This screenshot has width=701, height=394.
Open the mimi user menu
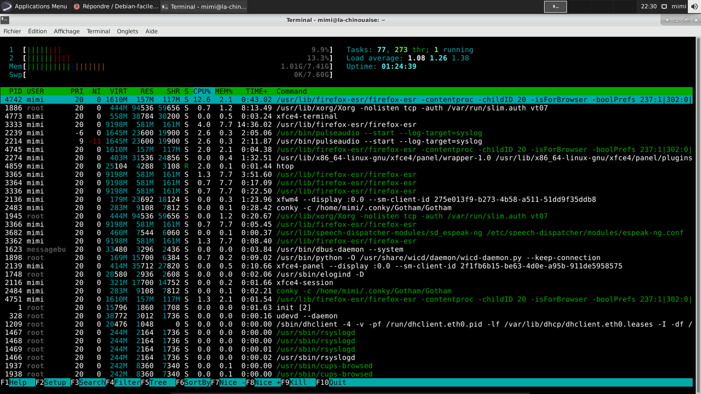coord(679,7)
